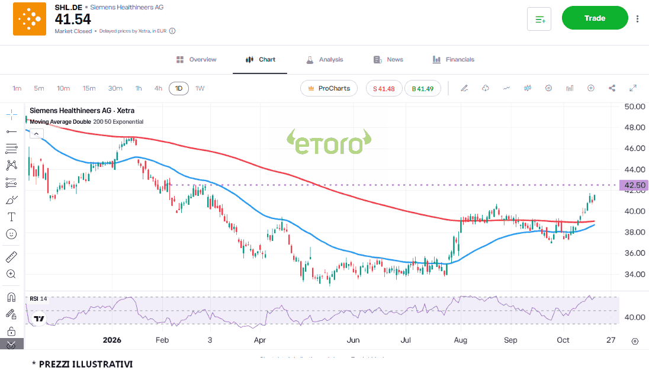Open ProCharts
Viewport: 649px width, 370px height.
click(x=329, y=88)
